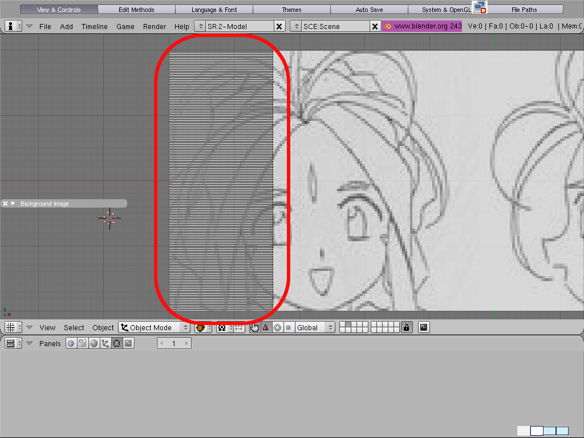This screenshot has width=584, height=438.
Task: Toggle the first layer button in left layer block
Action: point(343,325)
